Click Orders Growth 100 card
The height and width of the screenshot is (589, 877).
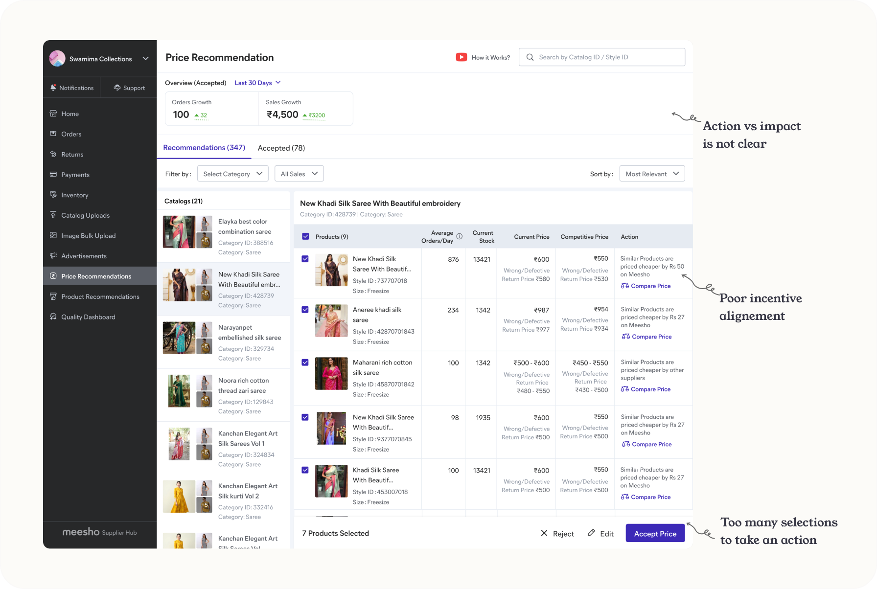click(212, 109)
